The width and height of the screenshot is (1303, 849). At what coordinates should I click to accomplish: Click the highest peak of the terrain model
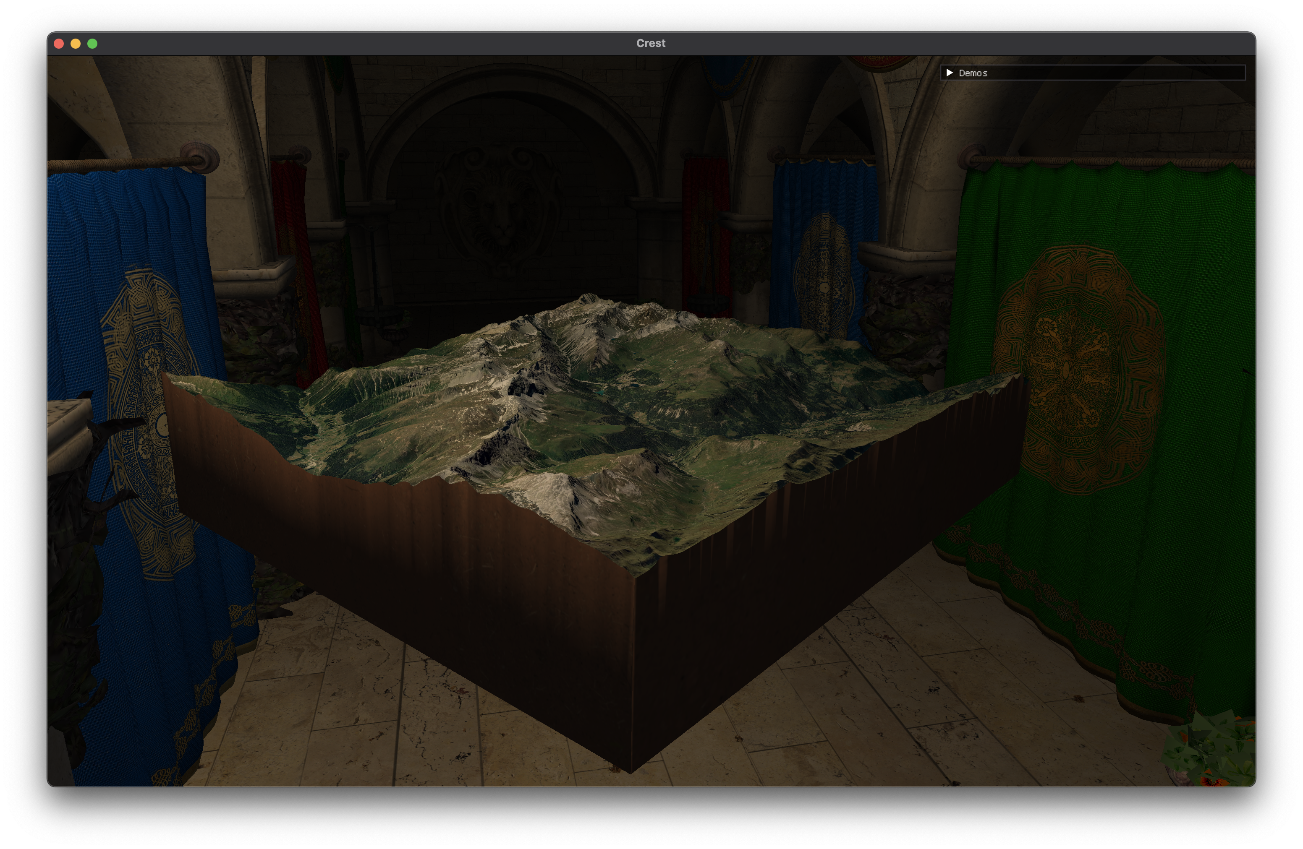pos(589,298)
